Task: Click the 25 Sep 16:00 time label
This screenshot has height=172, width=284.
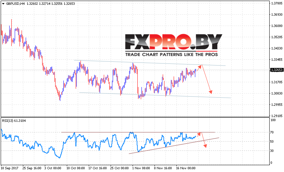Action: click(32, 168)
